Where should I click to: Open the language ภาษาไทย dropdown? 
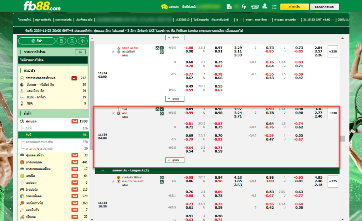(258, 20)
